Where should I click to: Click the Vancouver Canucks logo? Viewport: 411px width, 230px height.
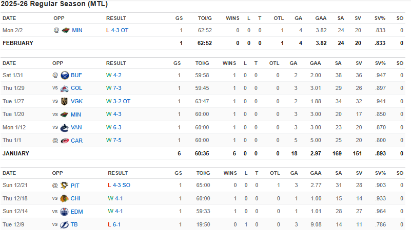pyautogui.click(x=65, y=127)
